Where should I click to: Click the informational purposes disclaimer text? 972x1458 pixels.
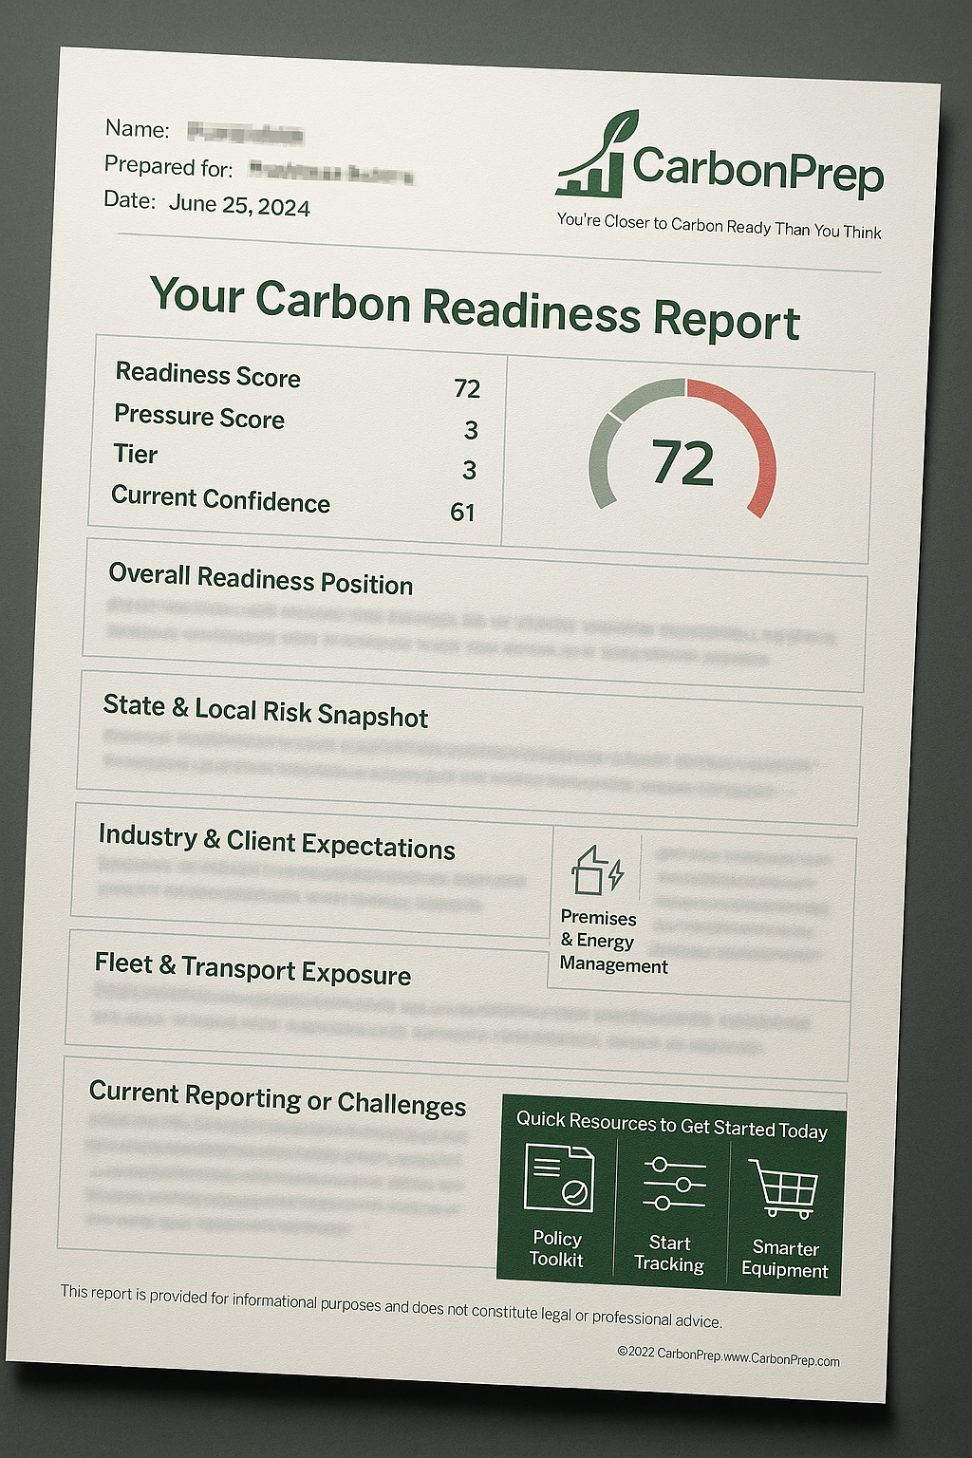click(391, 1305)
